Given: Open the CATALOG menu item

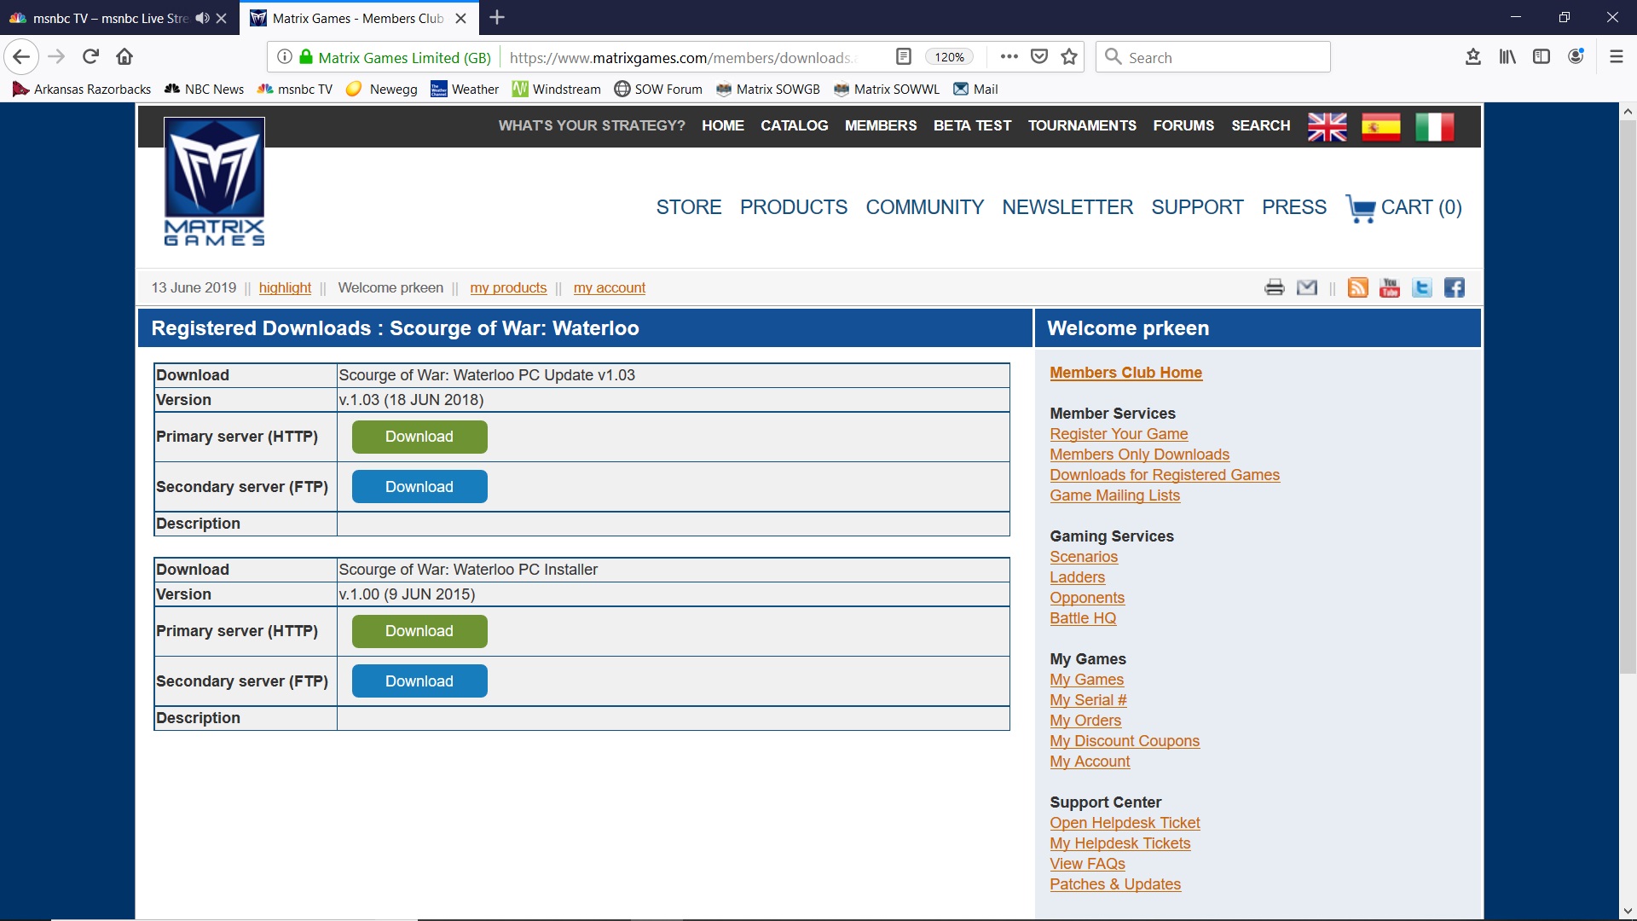Looking at the screenshot, I should (x=794, y=125).
